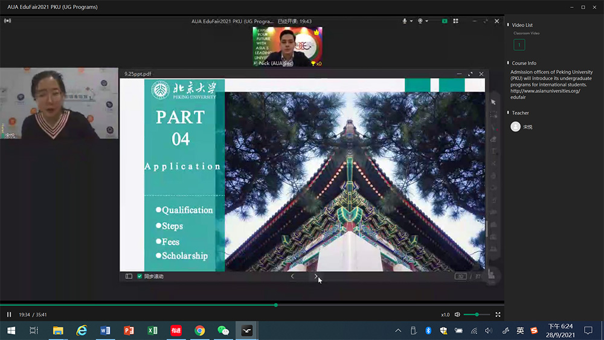Viewport: 604px width, 340px height.
Task: Click the green recording play icon
Action: (x=445, y=21)
